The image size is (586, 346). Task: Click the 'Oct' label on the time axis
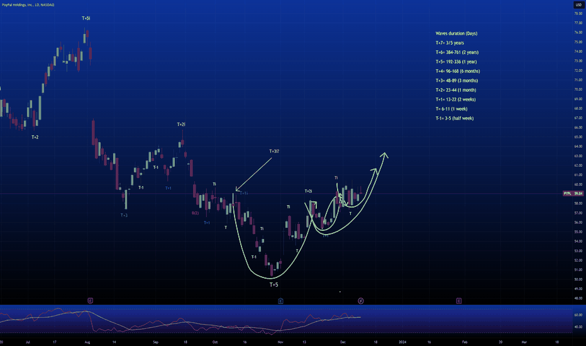coord(215,342)
